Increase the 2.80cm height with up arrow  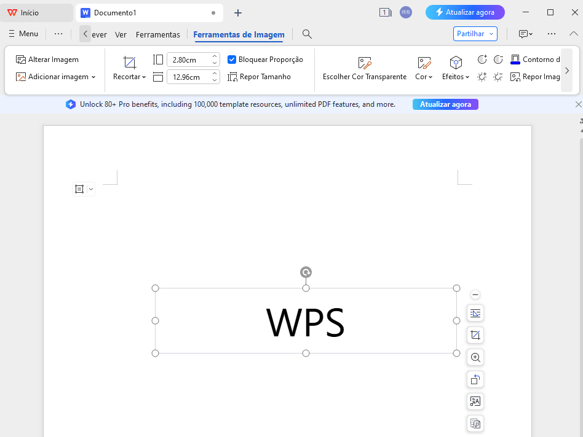[x=215, y=56]
